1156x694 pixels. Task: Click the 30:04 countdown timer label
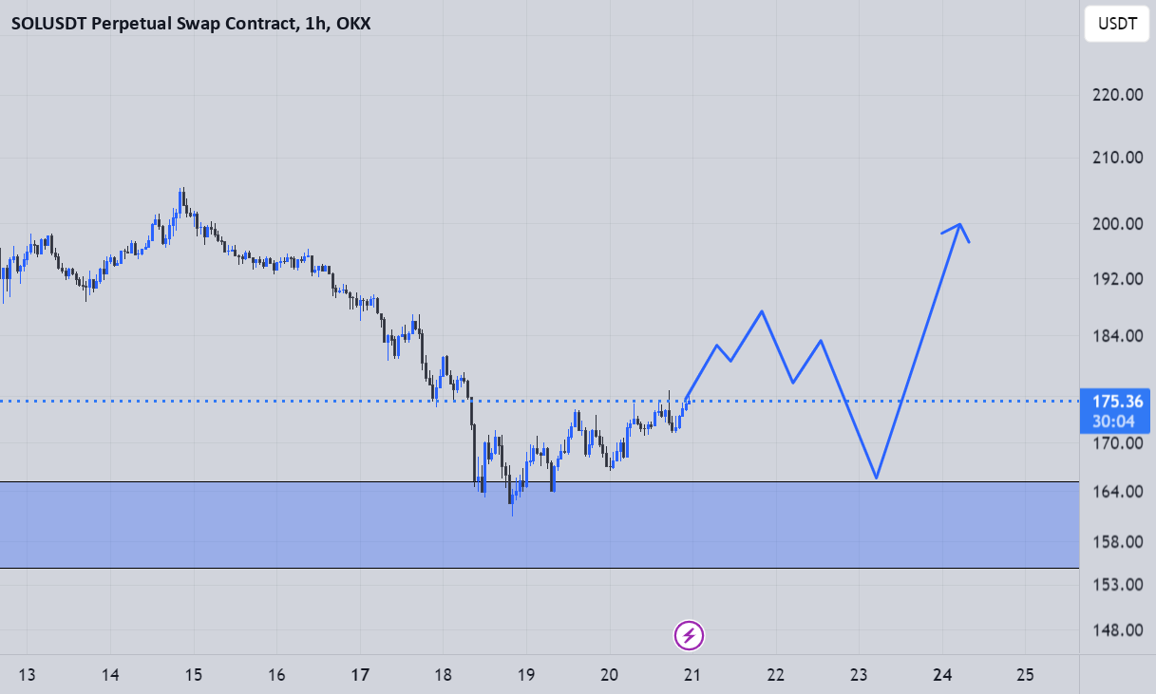[1118, 422]
